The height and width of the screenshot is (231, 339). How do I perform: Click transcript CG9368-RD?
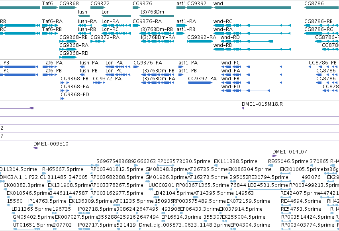74,53
